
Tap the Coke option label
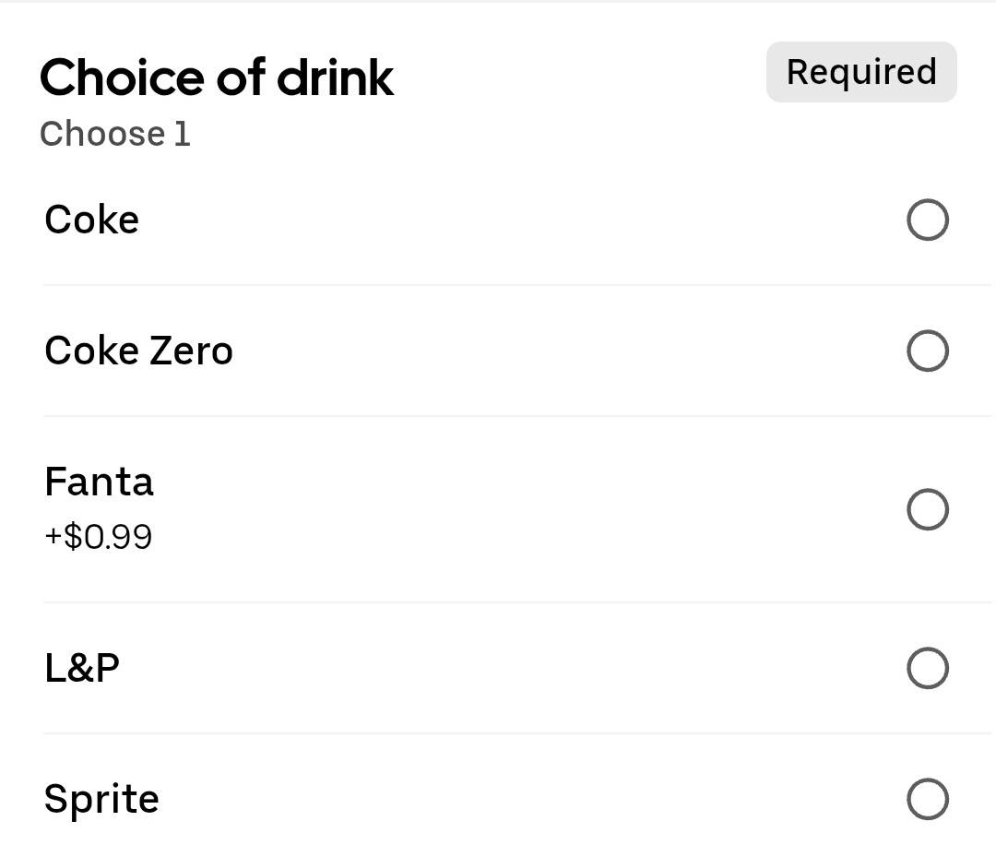(91, 220)
